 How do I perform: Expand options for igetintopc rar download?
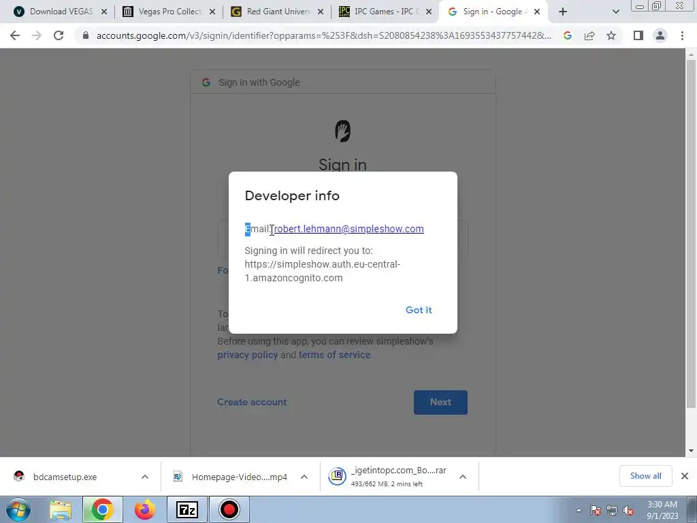pos(463,477)
